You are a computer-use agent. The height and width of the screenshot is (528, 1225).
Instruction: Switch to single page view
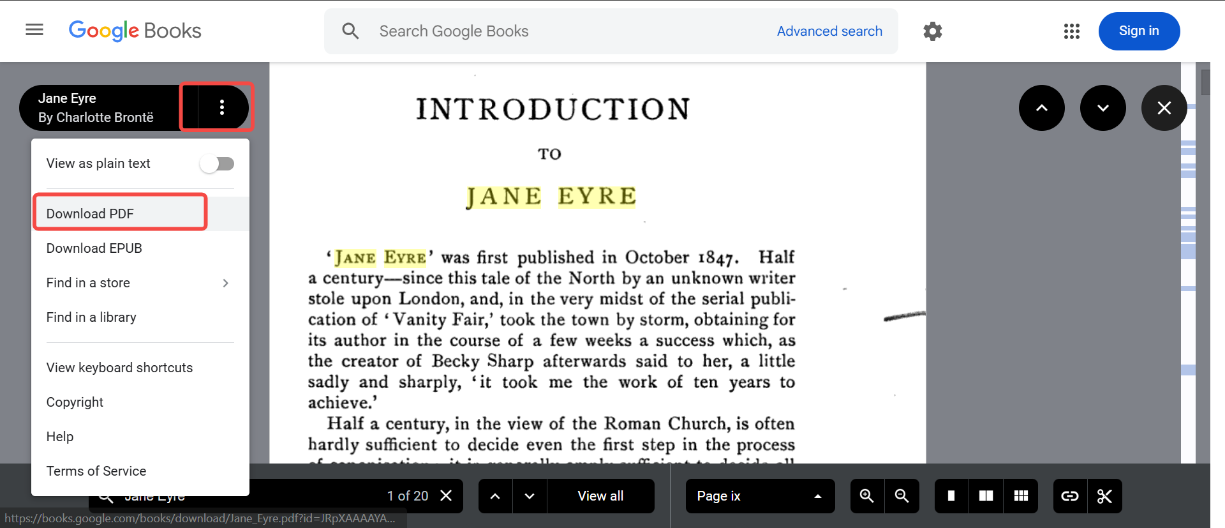point(951,496)
